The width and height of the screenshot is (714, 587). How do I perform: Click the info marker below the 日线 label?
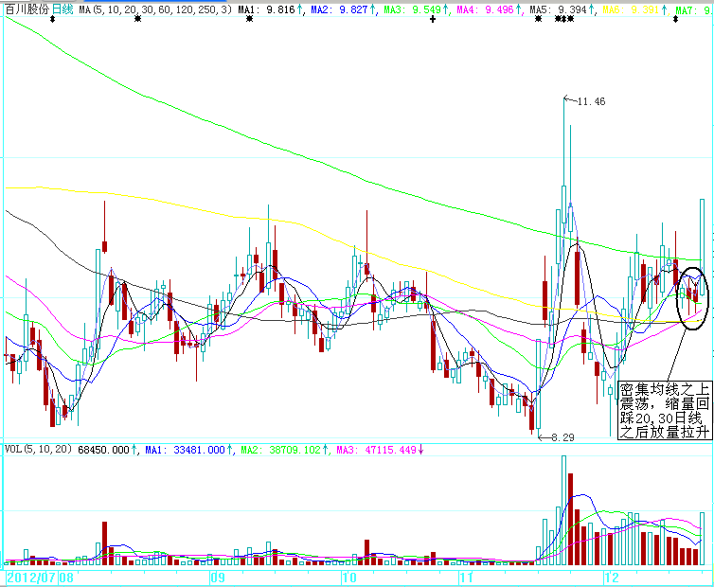52,19
